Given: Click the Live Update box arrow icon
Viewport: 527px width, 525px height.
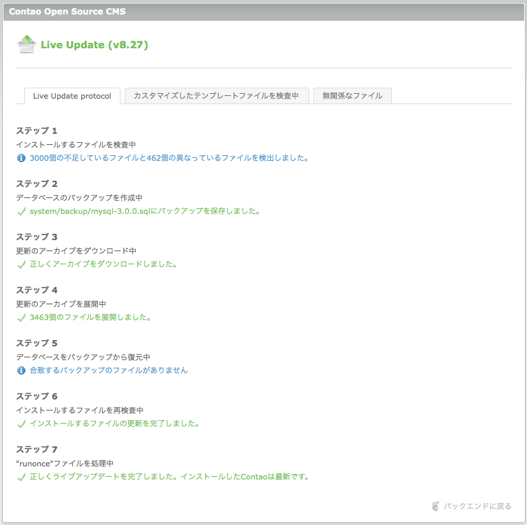Looking at the screenshot, I should click(27, 44).
